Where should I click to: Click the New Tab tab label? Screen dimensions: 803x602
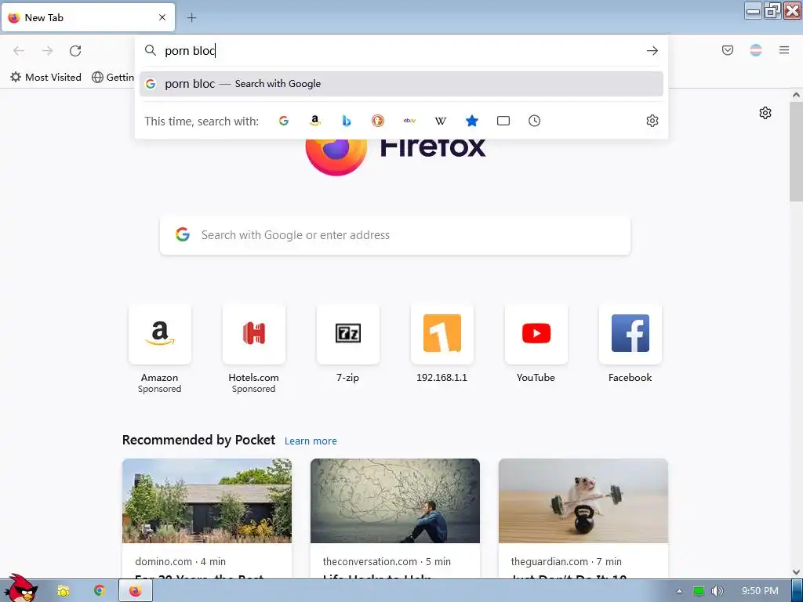[x=44, y=18]
